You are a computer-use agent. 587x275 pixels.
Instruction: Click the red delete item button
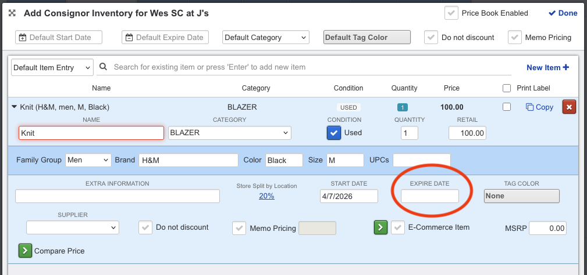pyautogui.click(x=568, y=107)
